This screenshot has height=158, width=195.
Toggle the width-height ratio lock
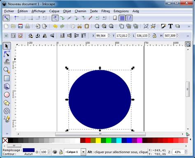click(x=155, y=36)
